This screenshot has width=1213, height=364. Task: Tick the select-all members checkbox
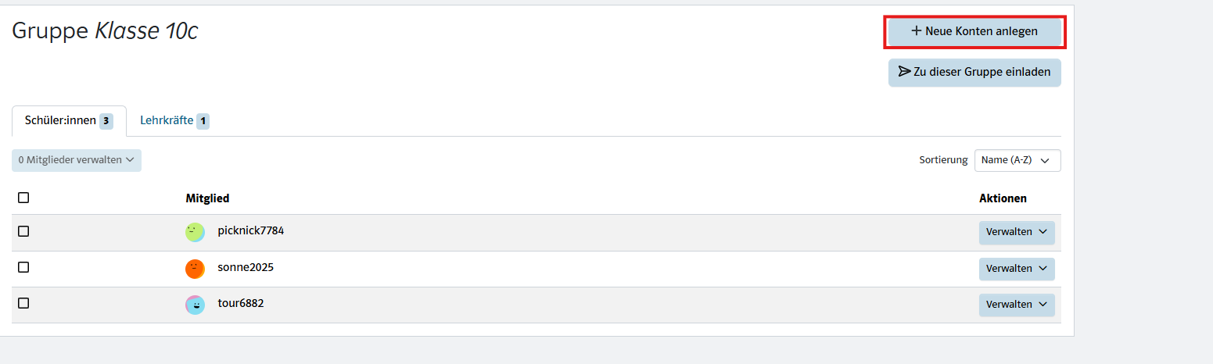23,198
